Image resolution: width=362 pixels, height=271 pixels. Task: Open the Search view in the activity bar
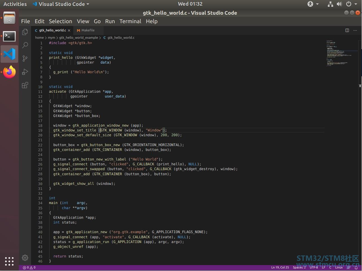[x=25, y=45]
